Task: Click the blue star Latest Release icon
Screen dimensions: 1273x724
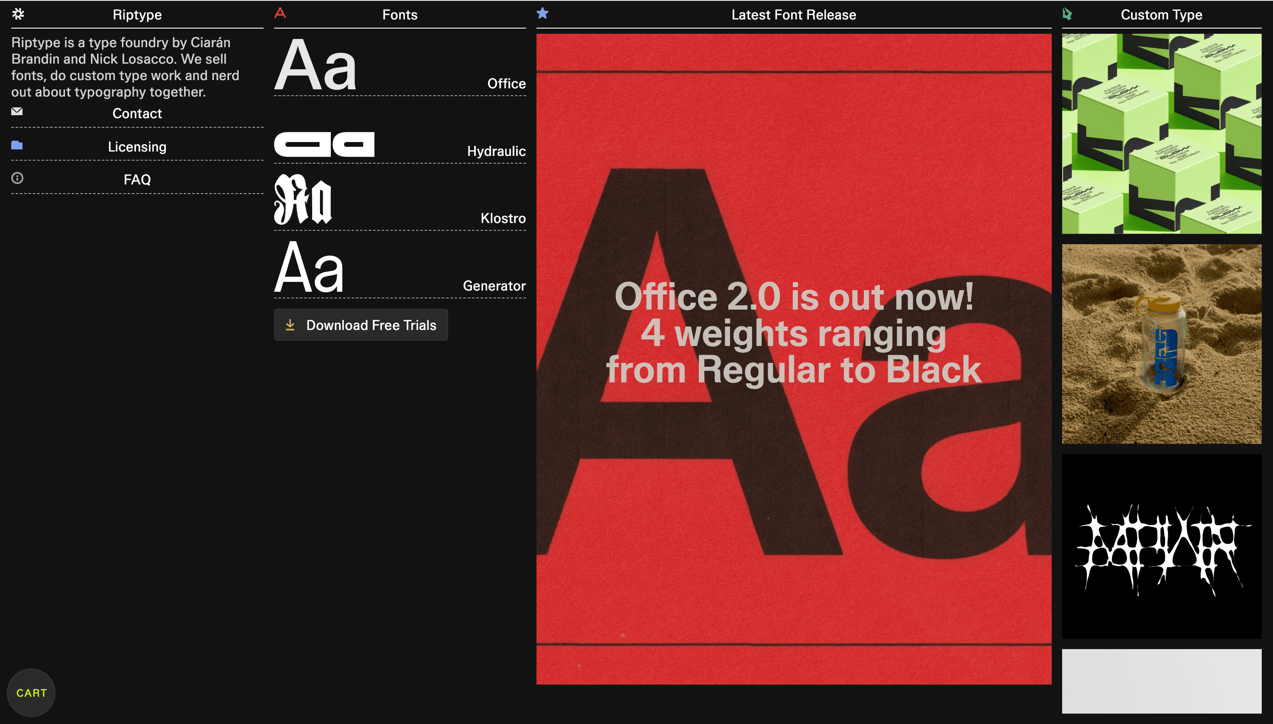Action: 542,13
